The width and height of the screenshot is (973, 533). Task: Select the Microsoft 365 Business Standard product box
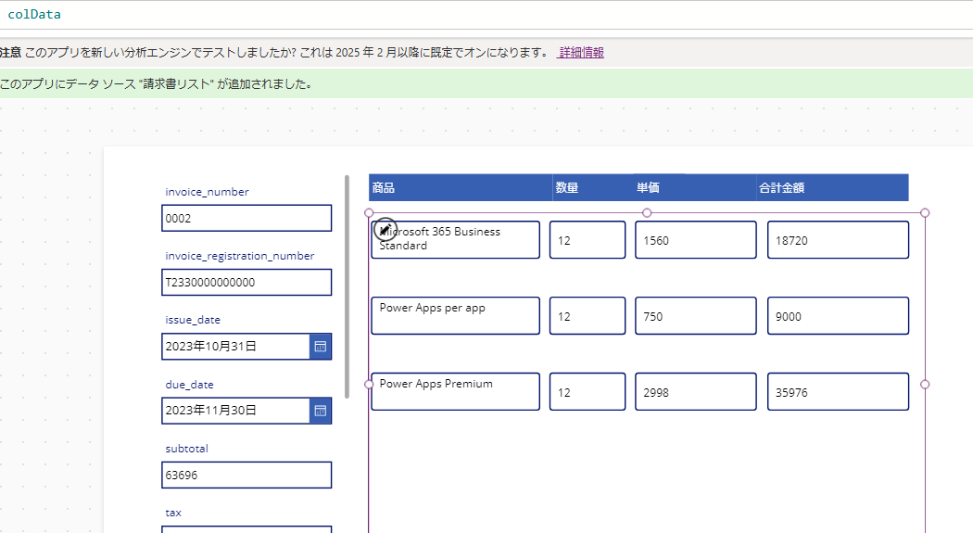tap(456, 239)
